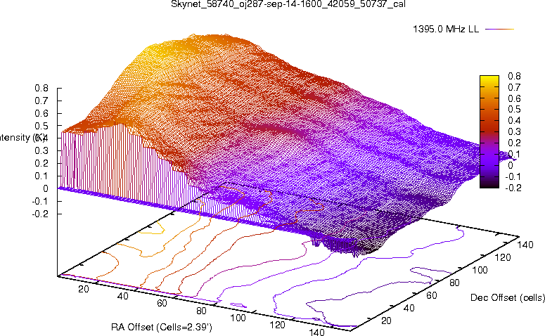The height and width of the screenshot is (336, 545).
Task: Click the 40 tick on the Dec Offset axis
Action: (x=409, y=308)
